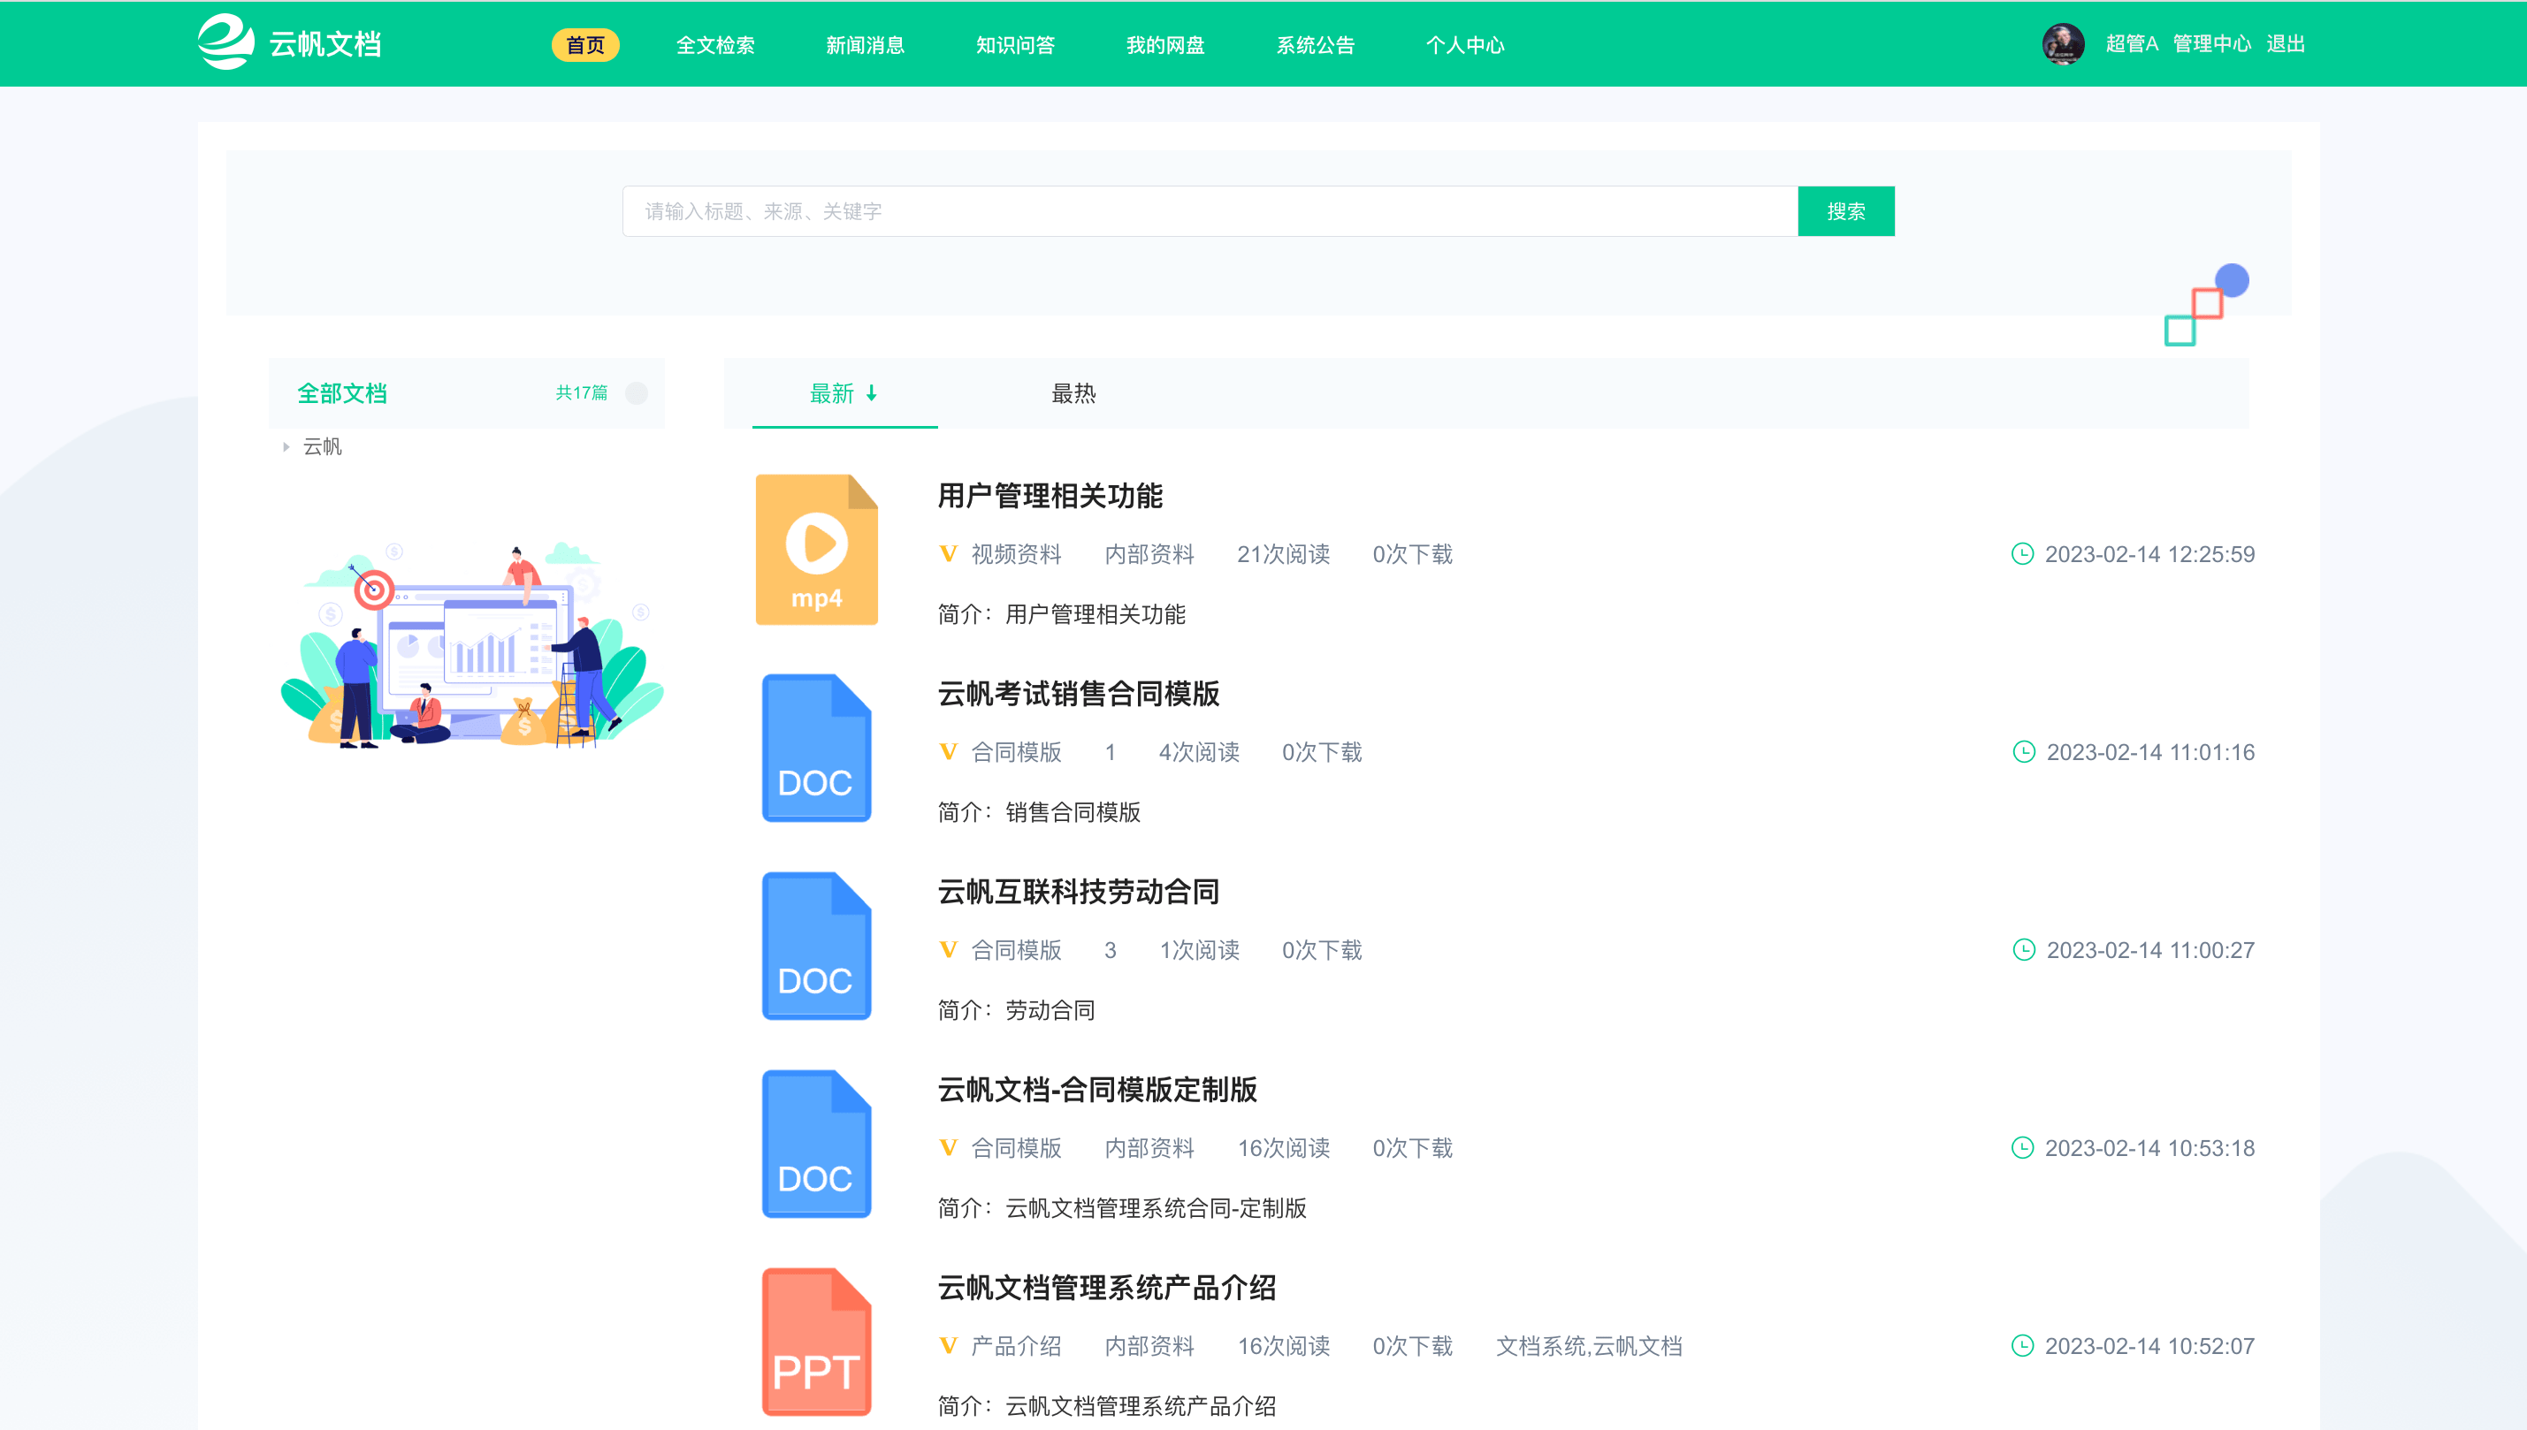Click the 全部文档 heading

click(342, 394)
